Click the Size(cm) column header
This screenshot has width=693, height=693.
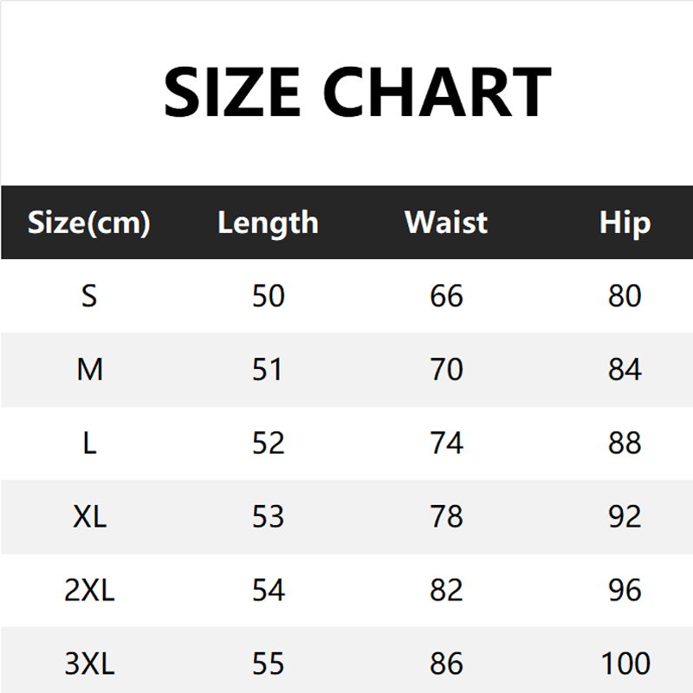point(89,223)
